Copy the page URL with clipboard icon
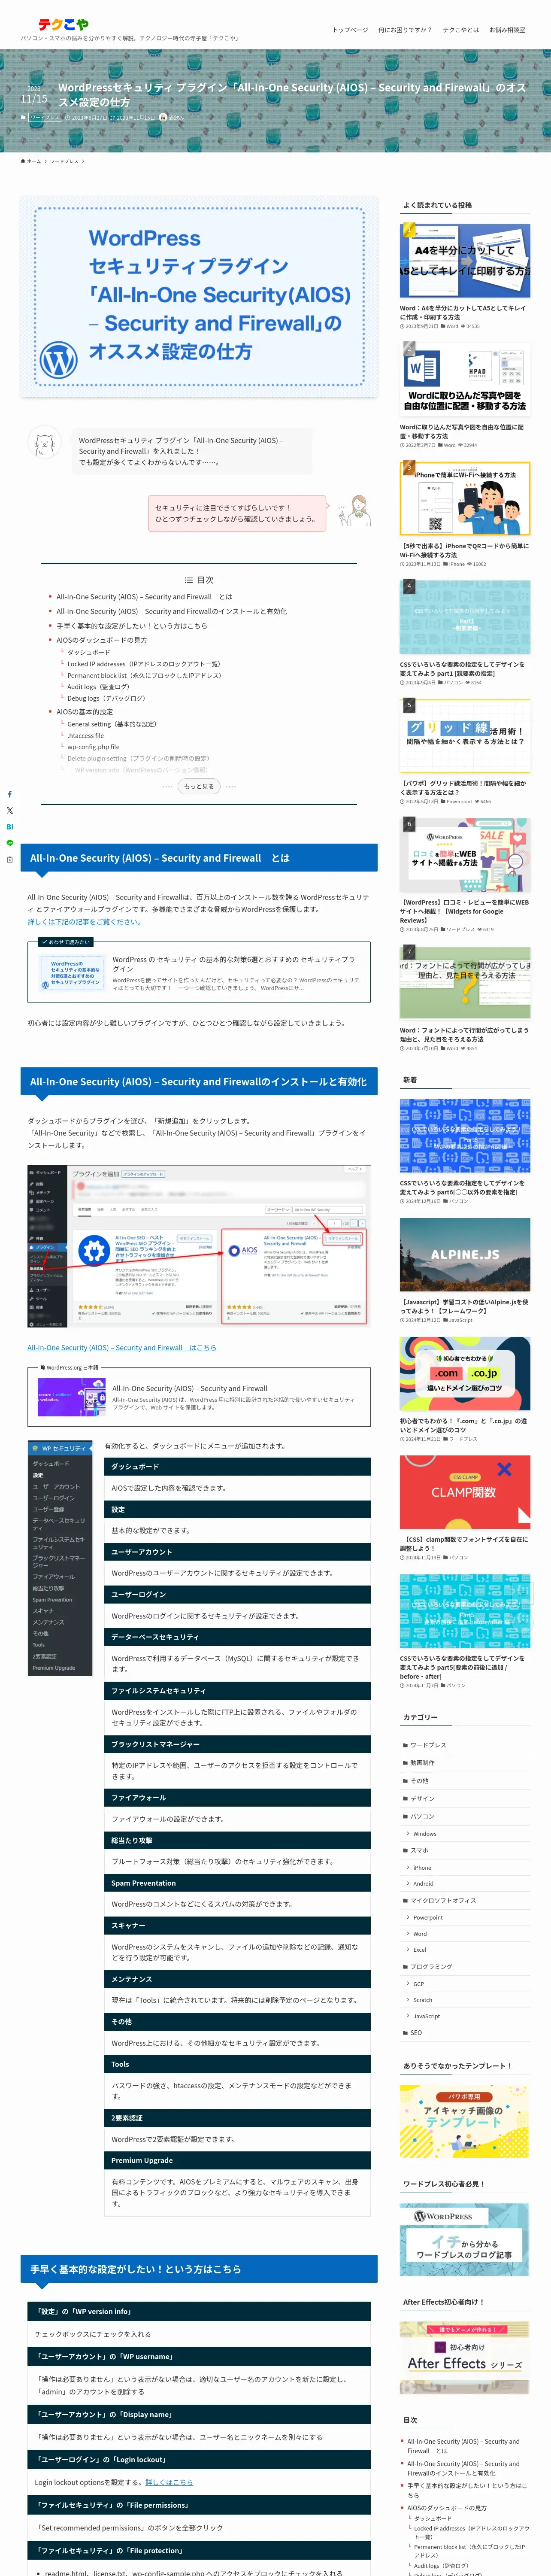 coord(10,859)
